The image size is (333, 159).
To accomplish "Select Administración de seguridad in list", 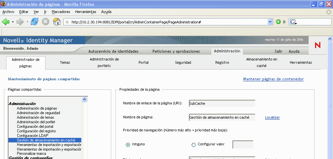I will [x=38, y=113].
